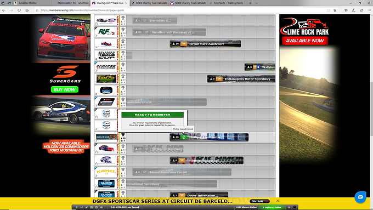
Task: Click the Supercars BUY NOW button
Action: pyautogui.click(x=65, y=89)
